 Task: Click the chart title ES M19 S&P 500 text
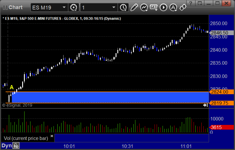click(62, 19)
